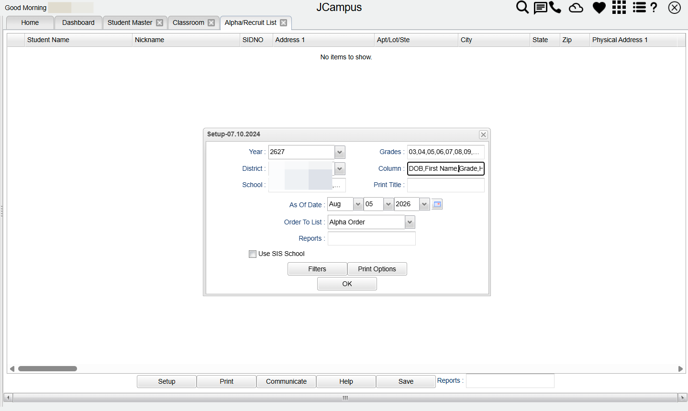Close the Student Master tab

(x=160, y=22)
